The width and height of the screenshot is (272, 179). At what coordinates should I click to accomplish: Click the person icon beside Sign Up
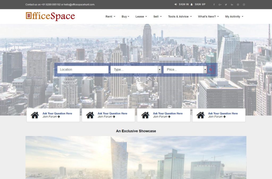pyautogui.click(x=192, y=5)
